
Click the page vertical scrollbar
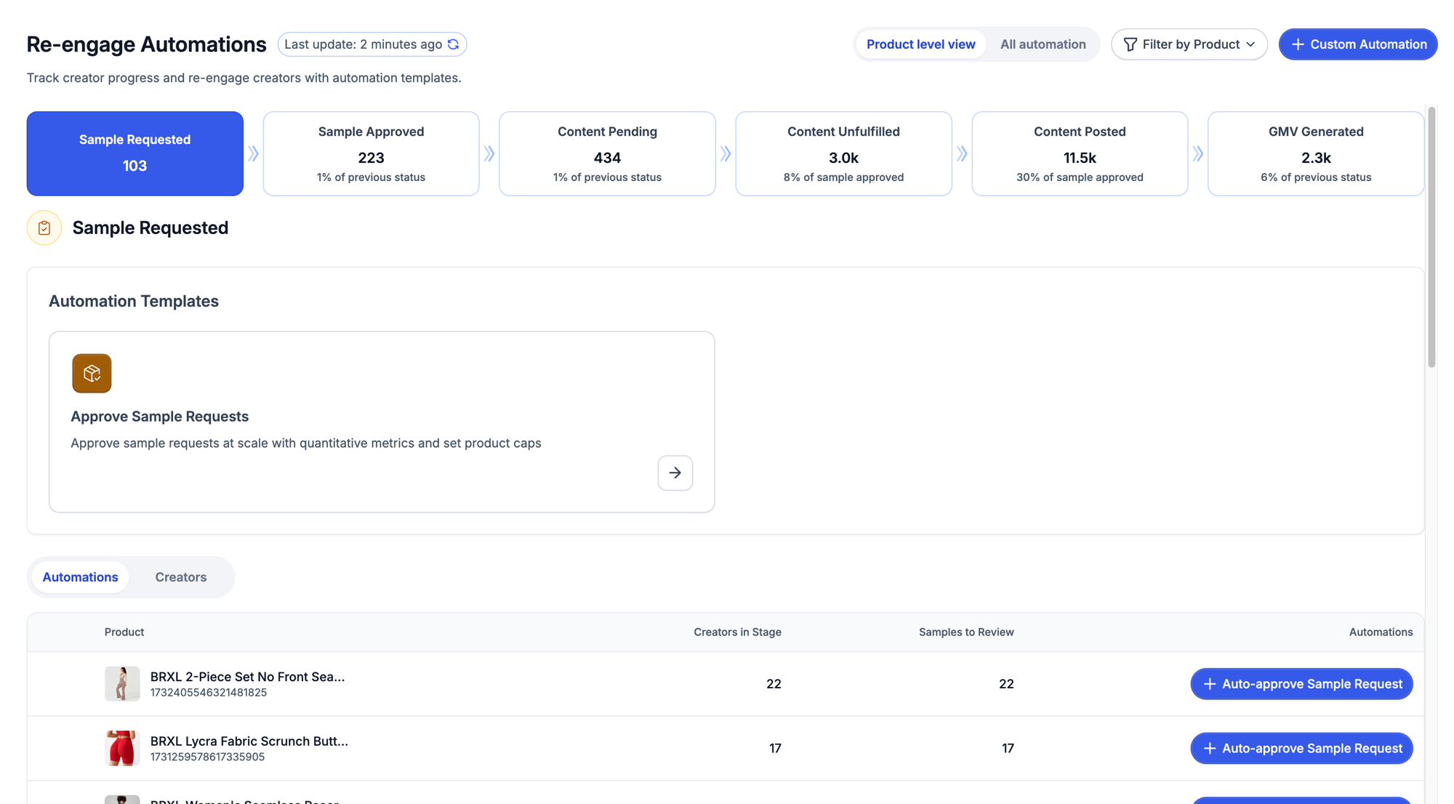point(1431,236)
